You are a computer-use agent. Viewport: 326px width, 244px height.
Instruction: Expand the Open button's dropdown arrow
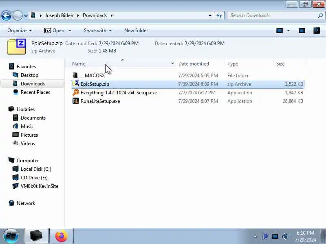point(70,30)
